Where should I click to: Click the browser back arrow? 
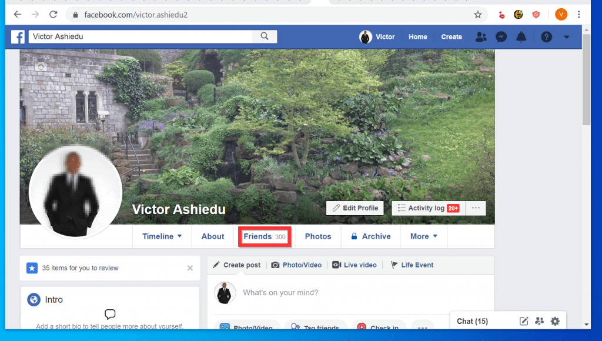click(17, 15)
